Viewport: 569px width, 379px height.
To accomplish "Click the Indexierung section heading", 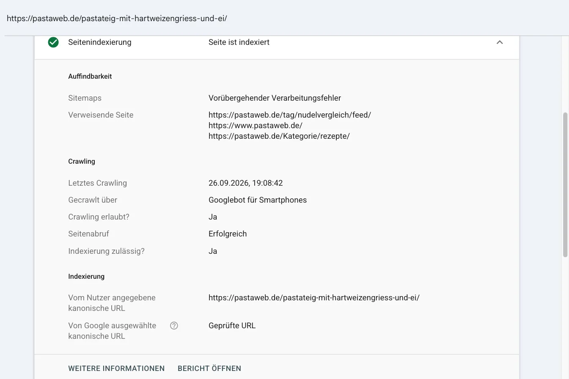I will [86, 277].
